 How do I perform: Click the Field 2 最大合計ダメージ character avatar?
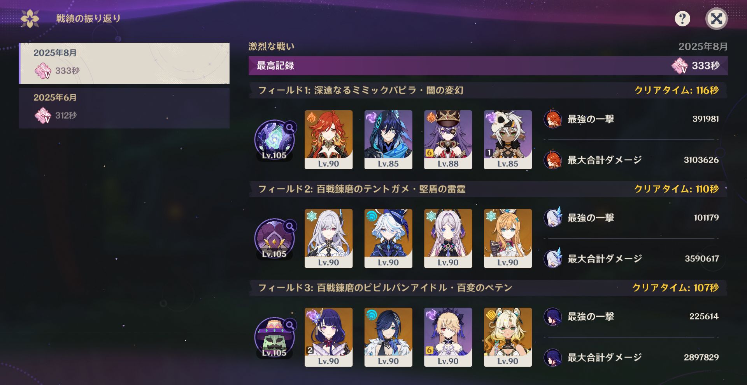(x=552, y=258)
